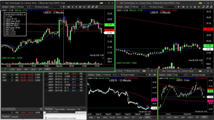Switch to the Open Orders tab
Viewport: 214px width, 120px height.
click(60, 109)
